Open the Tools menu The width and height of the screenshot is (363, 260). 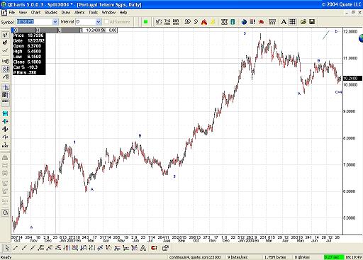(93, 13)
